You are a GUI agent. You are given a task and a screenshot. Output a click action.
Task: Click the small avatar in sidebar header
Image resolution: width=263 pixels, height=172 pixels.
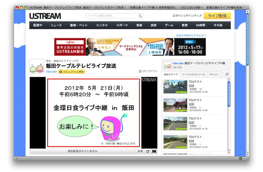coord(167,65)
